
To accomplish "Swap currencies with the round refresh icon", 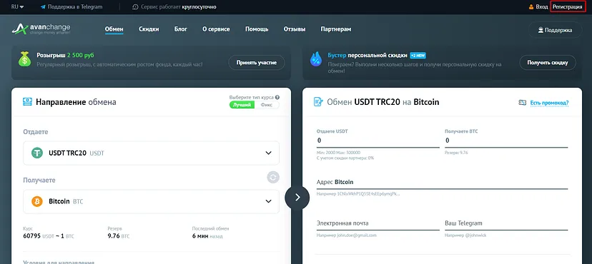I will (x=273, y=177).
